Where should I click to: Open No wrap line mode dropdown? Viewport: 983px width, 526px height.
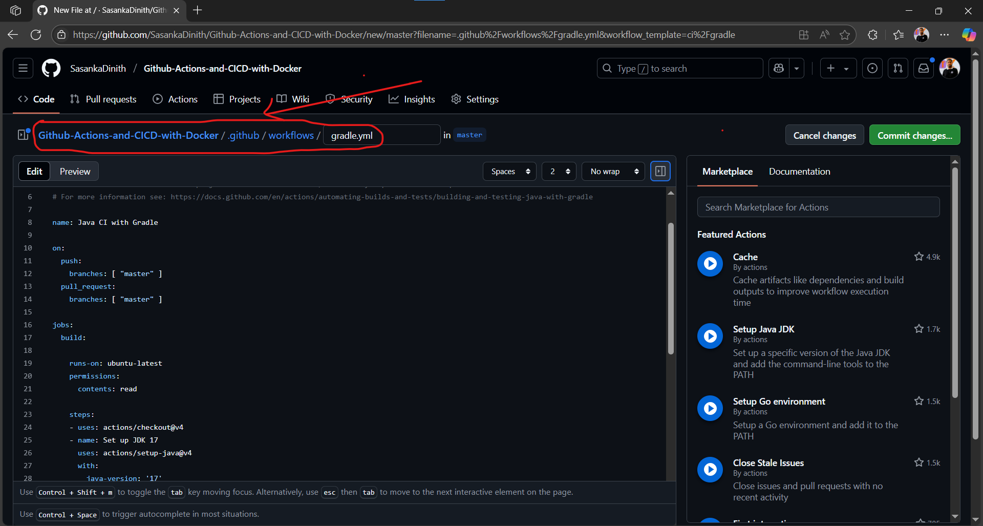pyautogui.click(x=613, y=171)
